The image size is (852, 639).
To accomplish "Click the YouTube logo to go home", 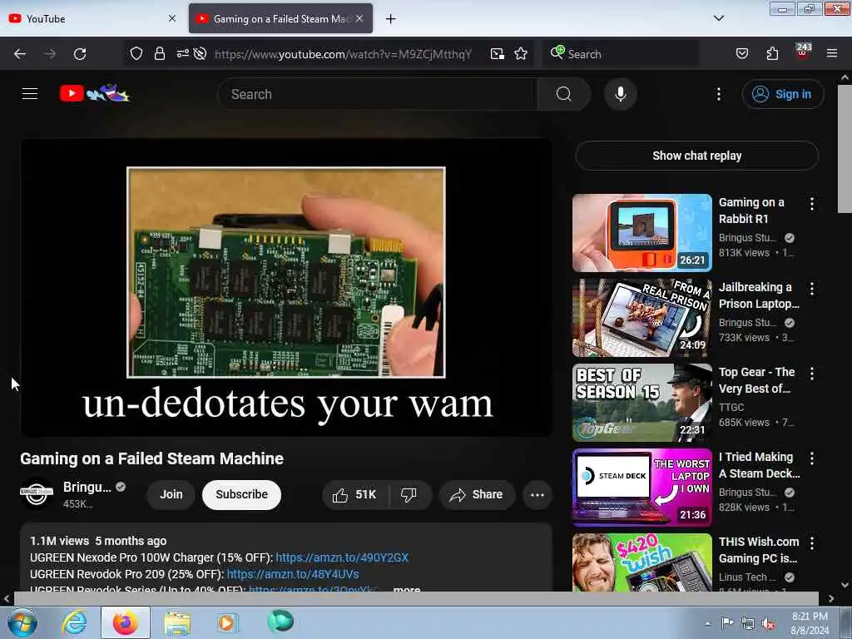I will pos(95,93).
